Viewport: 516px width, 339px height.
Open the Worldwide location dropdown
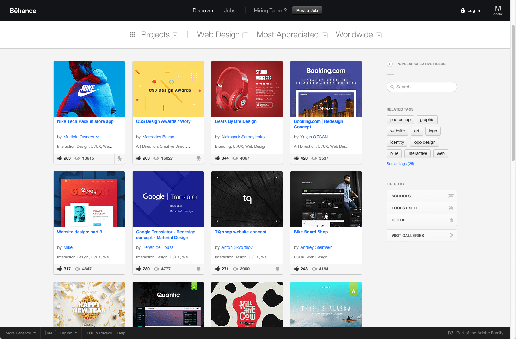378,35
